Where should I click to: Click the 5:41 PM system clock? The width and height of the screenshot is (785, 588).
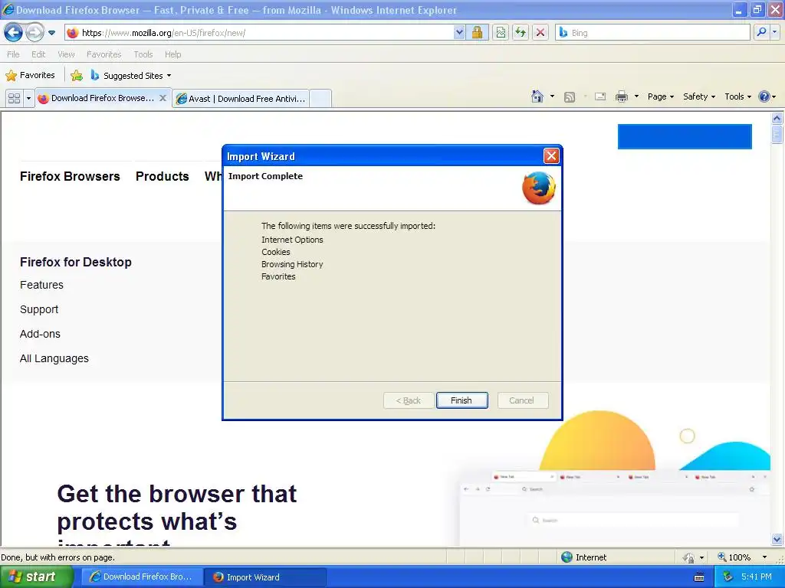coord(757,577)
